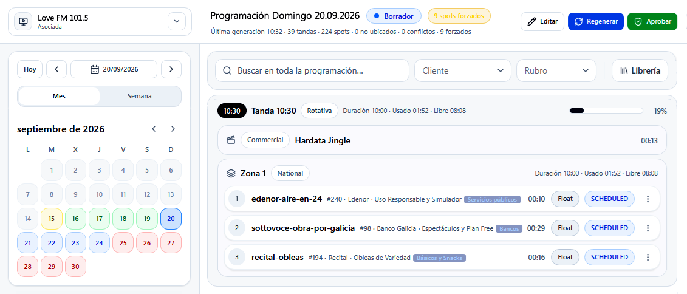Go to previous month chevron in calendar header
The image size is (687, 294).
coord(154,129)
